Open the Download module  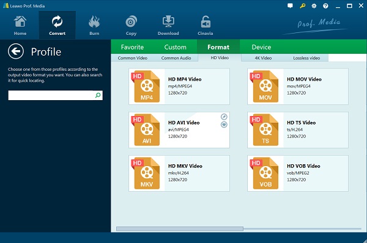click(168, 25)
